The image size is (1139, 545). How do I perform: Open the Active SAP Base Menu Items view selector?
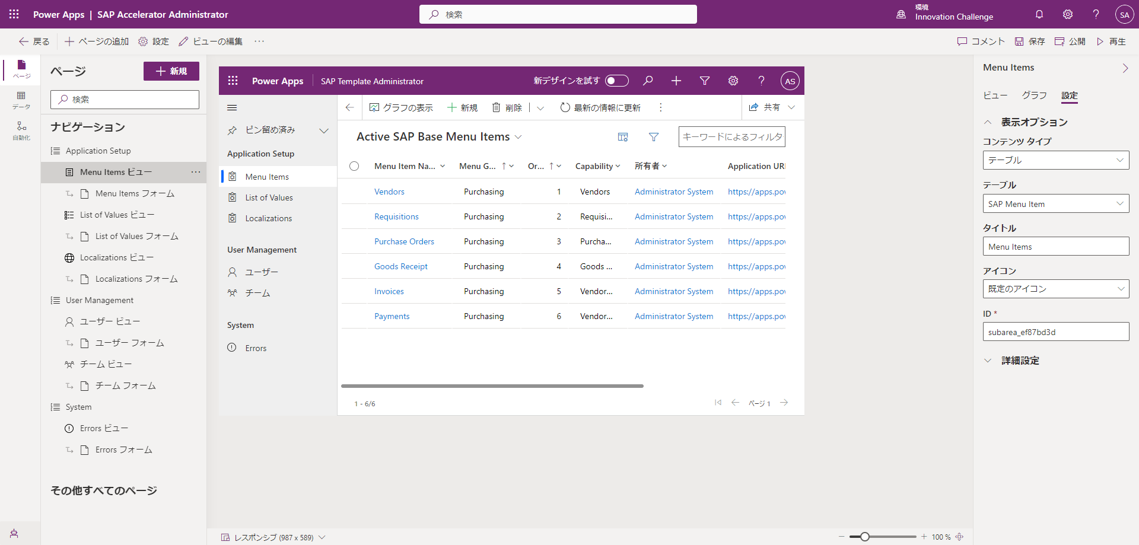click(x=439, y=137)
